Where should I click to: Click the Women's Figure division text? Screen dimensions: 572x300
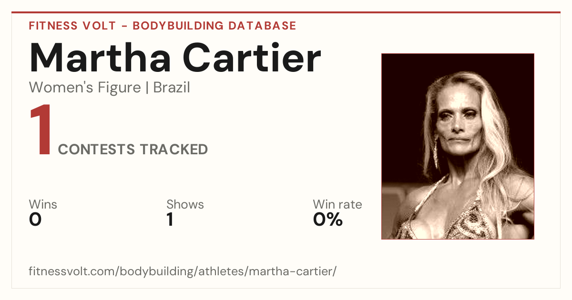click(85, 88)
